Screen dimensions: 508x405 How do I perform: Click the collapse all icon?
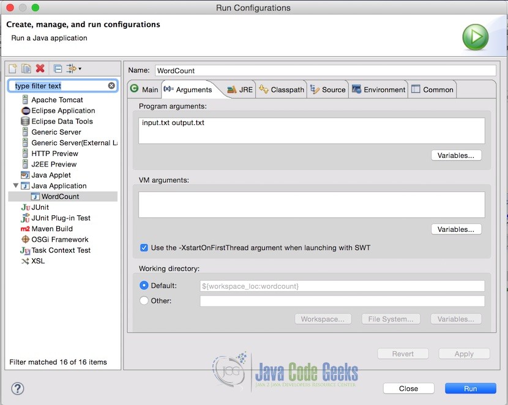58,69
